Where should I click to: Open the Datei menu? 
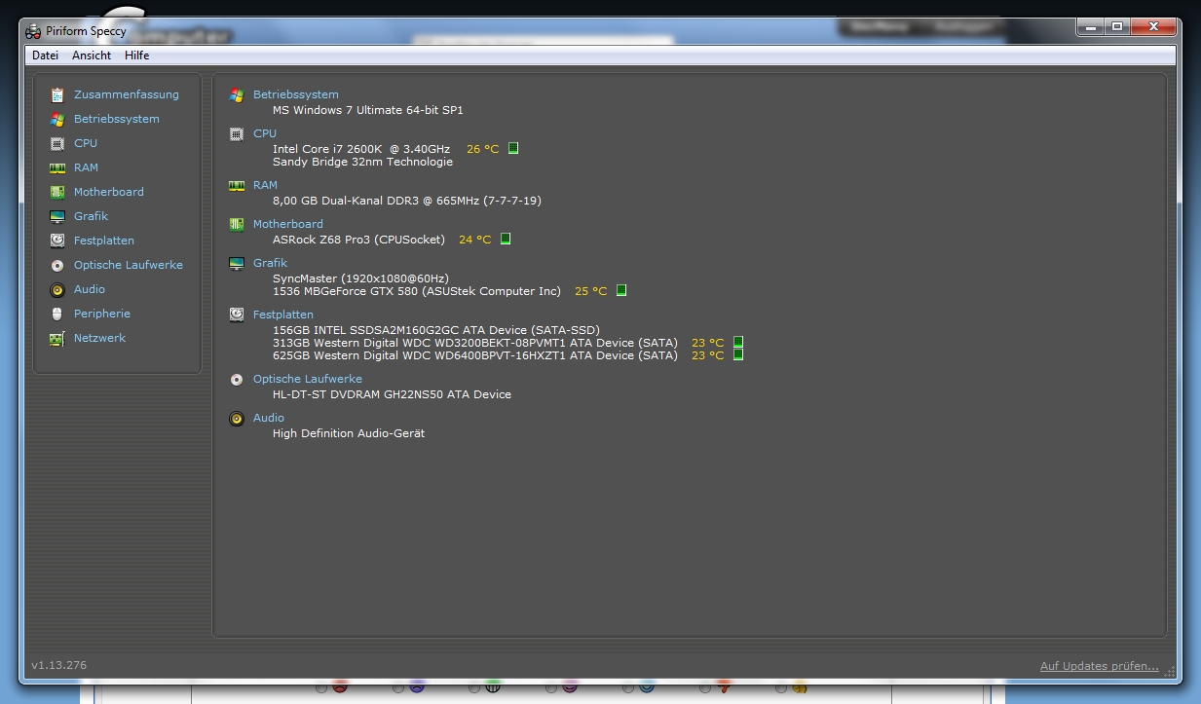pos(45,56)
